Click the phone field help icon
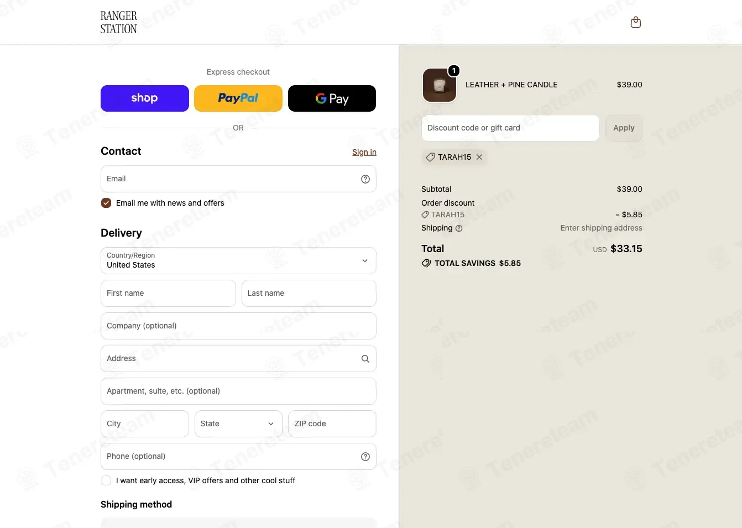 click(365, 457)
